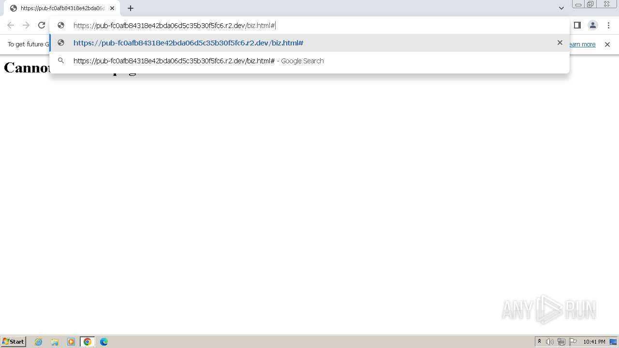The height and width of the screenshot is (348, 619).
Task: Open the network tray icon
Action: (x=561, y=342)
